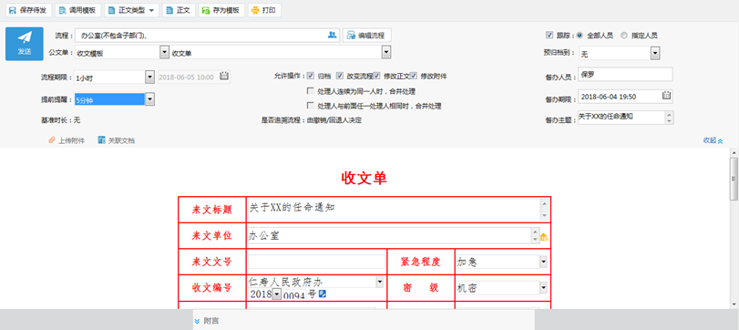The width and height of the screenshot is (739, 330).
Task: Toggle the 改变流程 checkbox
Action: pos(340,76)
